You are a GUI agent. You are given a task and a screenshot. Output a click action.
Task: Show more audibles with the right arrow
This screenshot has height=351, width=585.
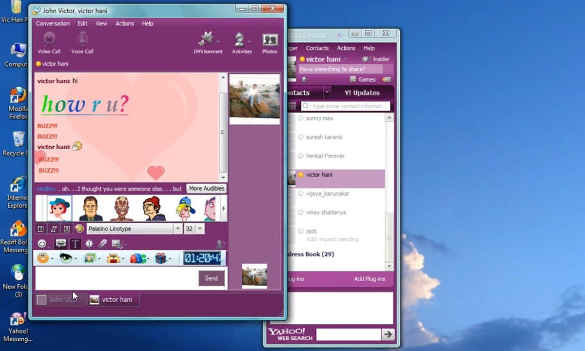point(223,209)
